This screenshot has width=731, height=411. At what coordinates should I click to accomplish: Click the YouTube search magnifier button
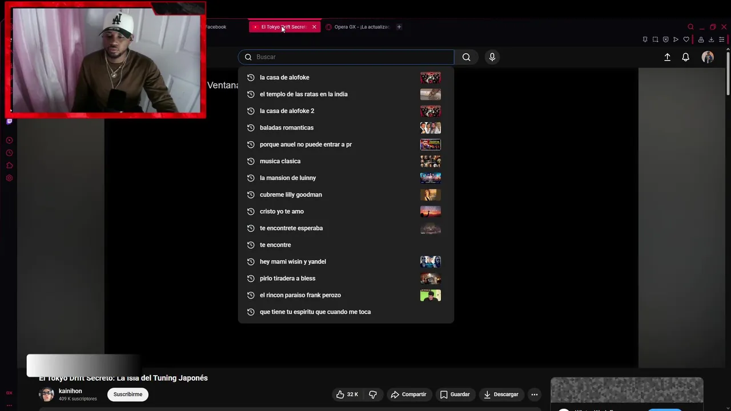(x=466, y=57)
